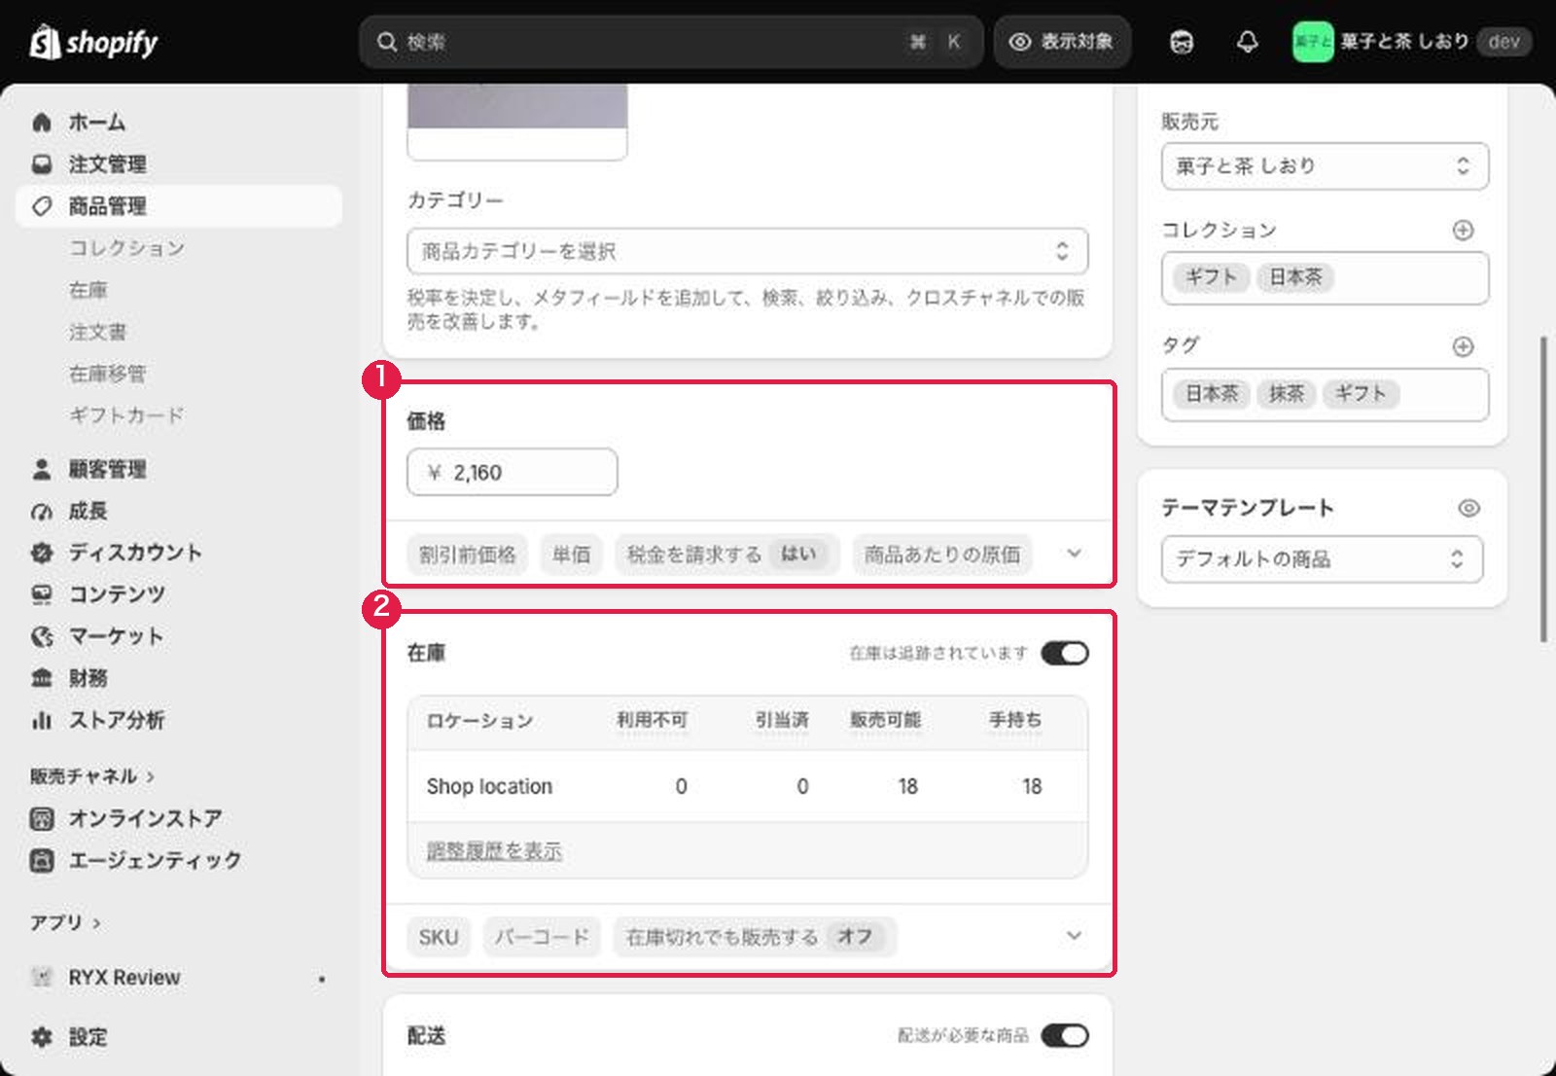
Task: Preview theme template eye icon
Action: [x=1468, y=508]
